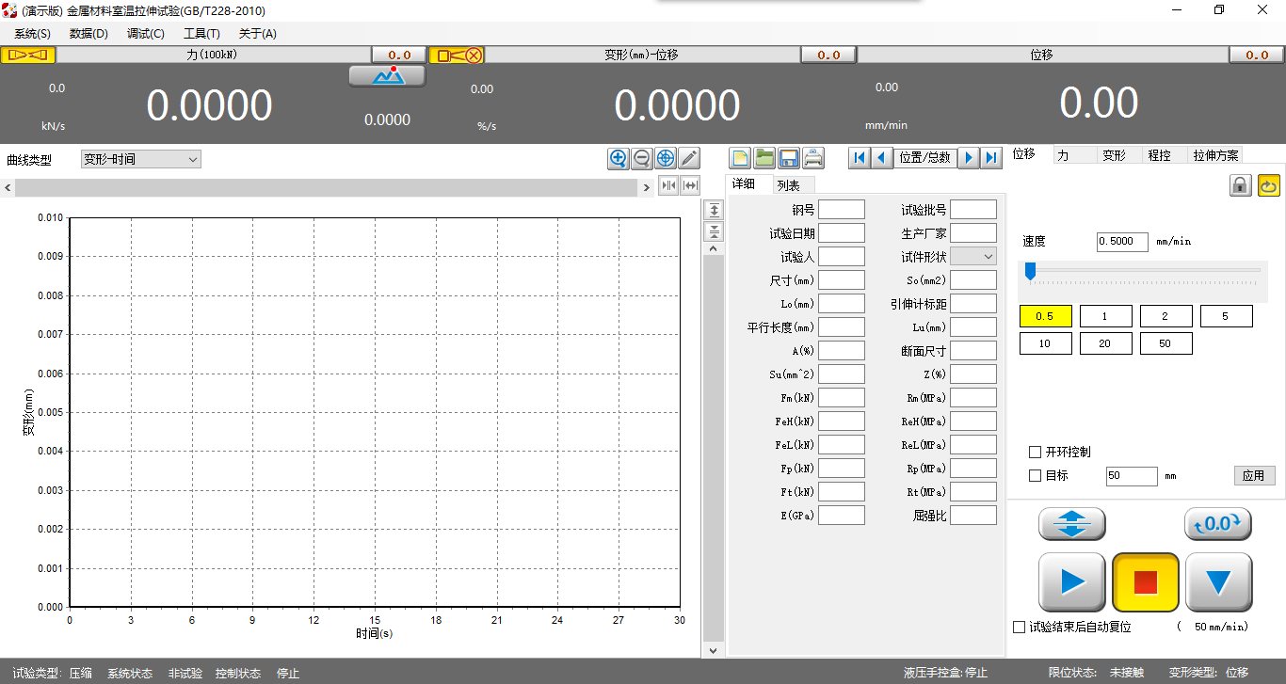Open file with green folder icon

[x=764, y=158]
